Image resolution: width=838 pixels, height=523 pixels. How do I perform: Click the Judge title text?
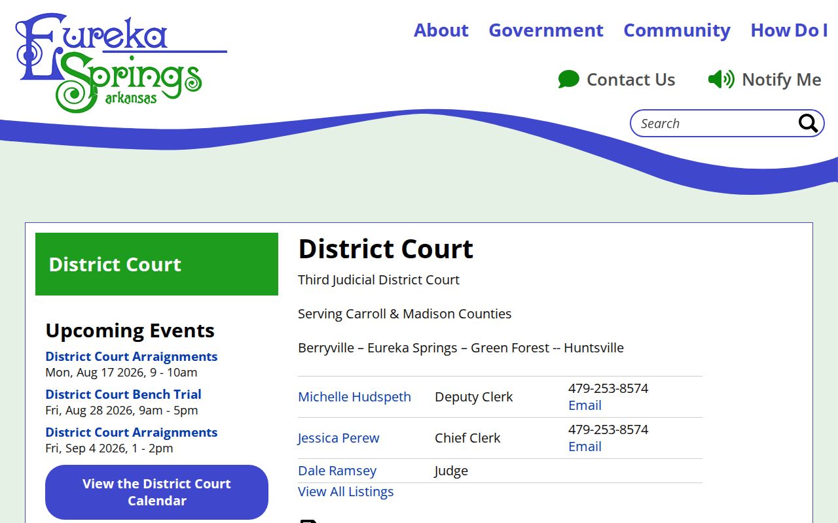(x=451, y=471)
